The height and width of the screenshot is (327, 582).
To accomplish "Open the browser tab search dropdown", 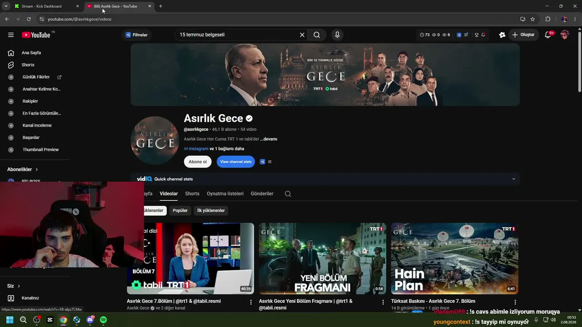I will [6, 6].
